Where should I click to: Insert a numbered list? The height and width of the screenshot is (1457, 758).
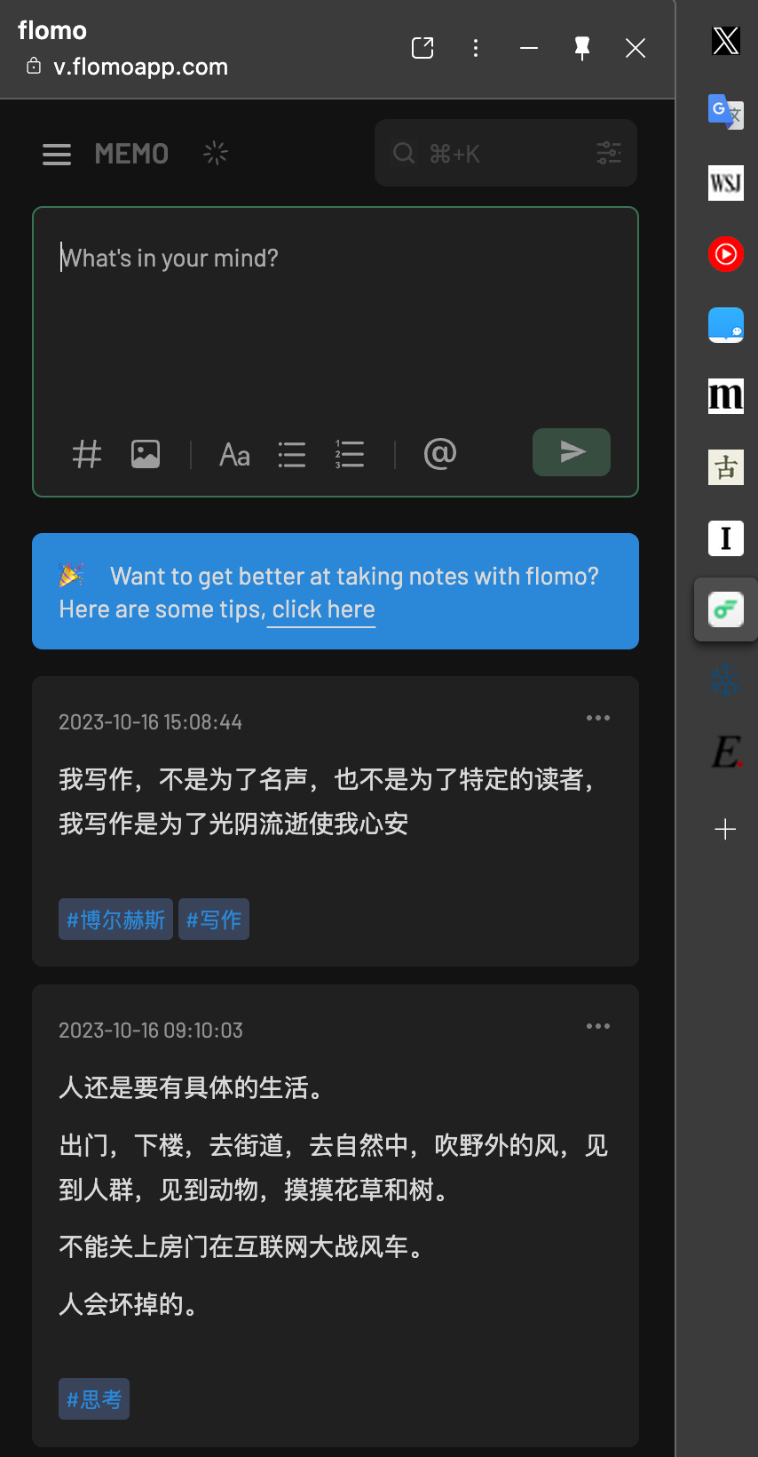coord(350,454)
